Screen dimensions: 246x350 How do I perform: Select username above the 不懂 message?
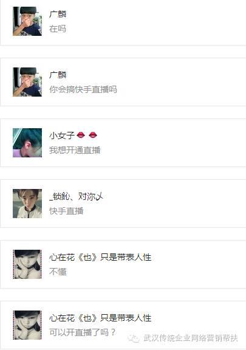(x=100, y=257)
